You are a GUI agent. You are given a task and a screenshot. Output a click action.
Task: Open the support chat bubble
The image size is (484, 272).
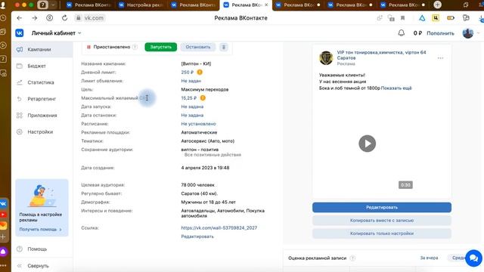pos(473,258)
